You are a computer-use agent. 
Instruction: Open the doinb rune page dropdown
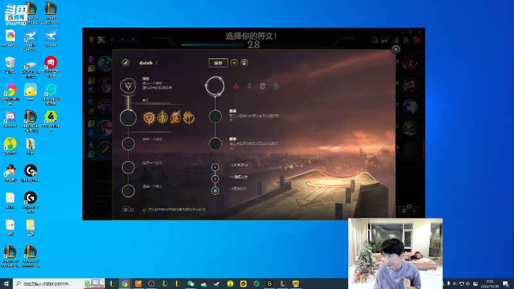(x=148, y=62)
